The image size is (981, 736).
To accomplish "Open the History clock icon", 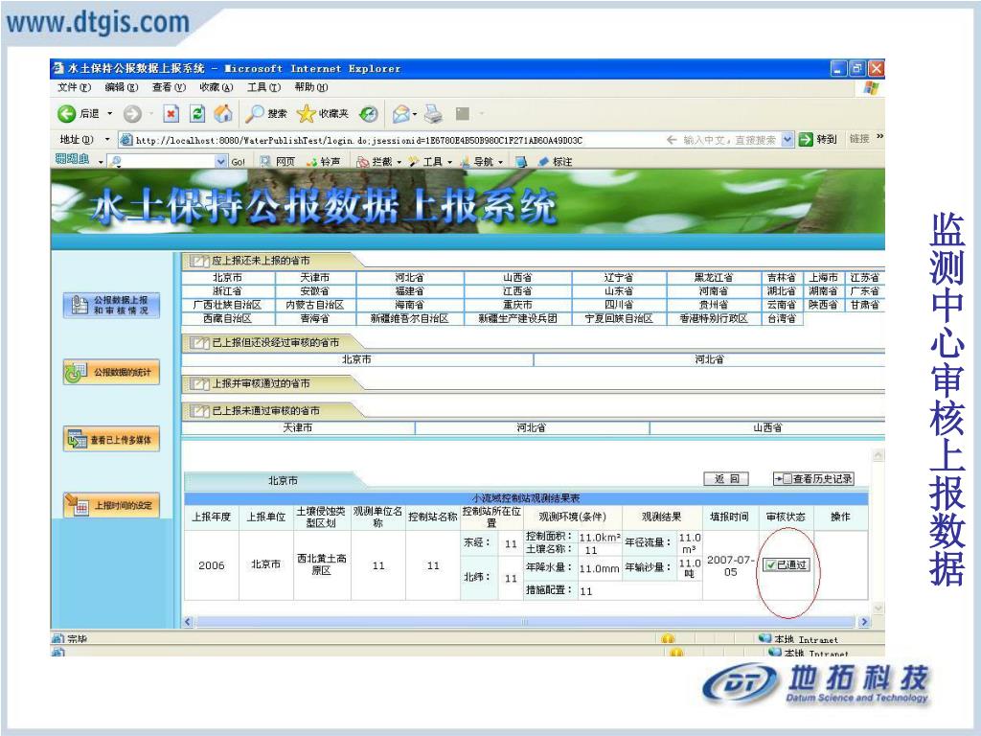I will (x=369, y=114).
